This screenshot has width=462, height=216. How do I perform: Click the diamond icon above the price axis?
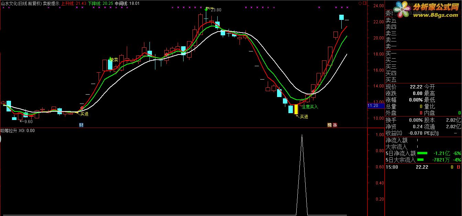(x=360, y=3)
